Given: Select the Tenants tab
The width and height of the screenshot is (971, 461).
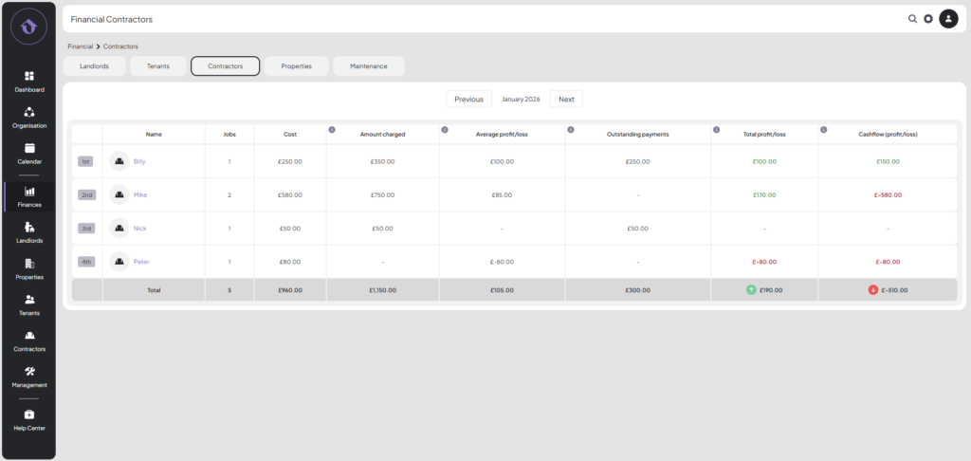Looking at the screenshot, I should pyautogui.click(x=158, y=66).
